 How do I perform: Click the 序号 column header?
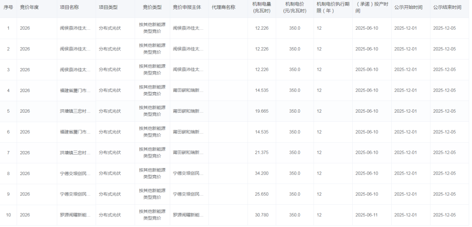coord(8,7)
